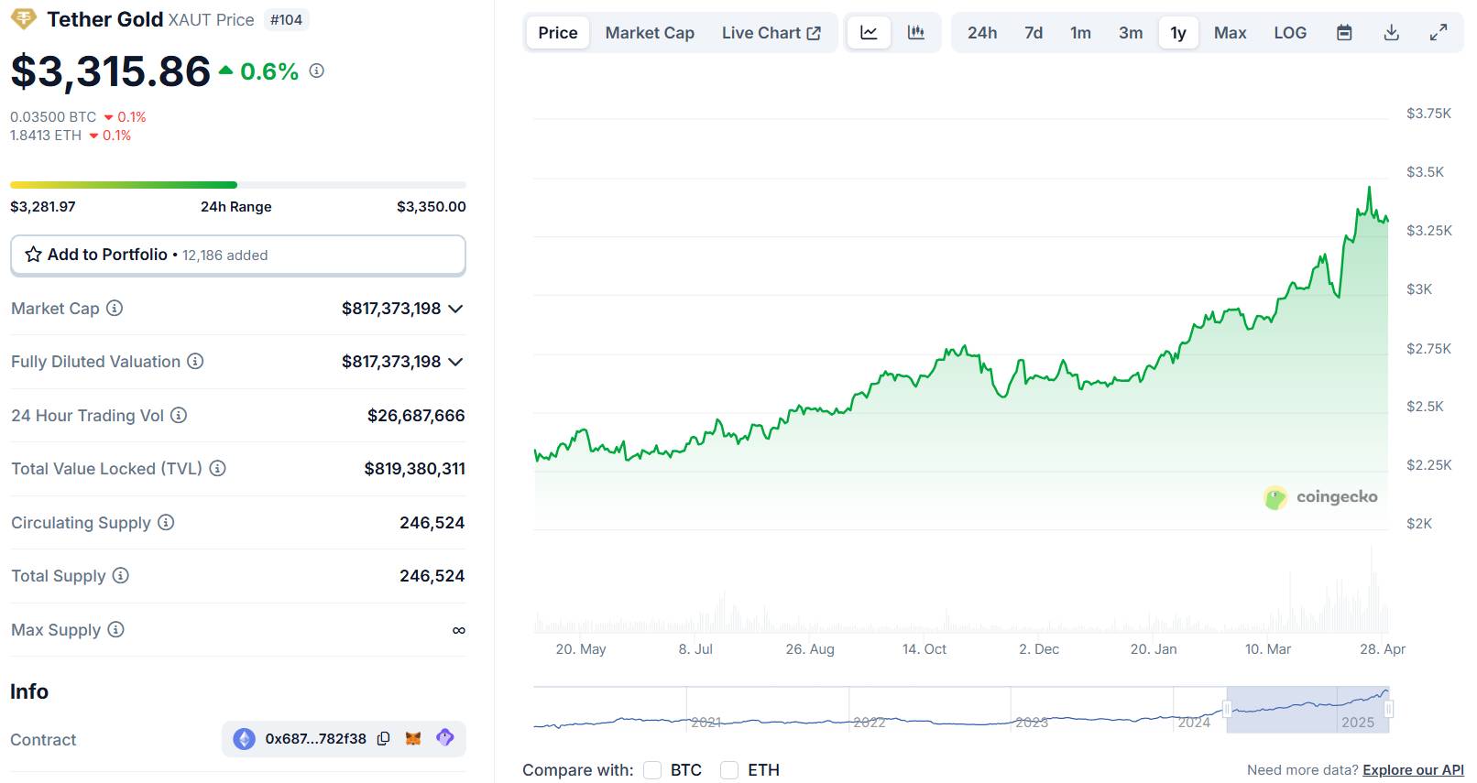Click the 0.03500 BTC price text
This screenshot has width=1477, height=783.
53,117
